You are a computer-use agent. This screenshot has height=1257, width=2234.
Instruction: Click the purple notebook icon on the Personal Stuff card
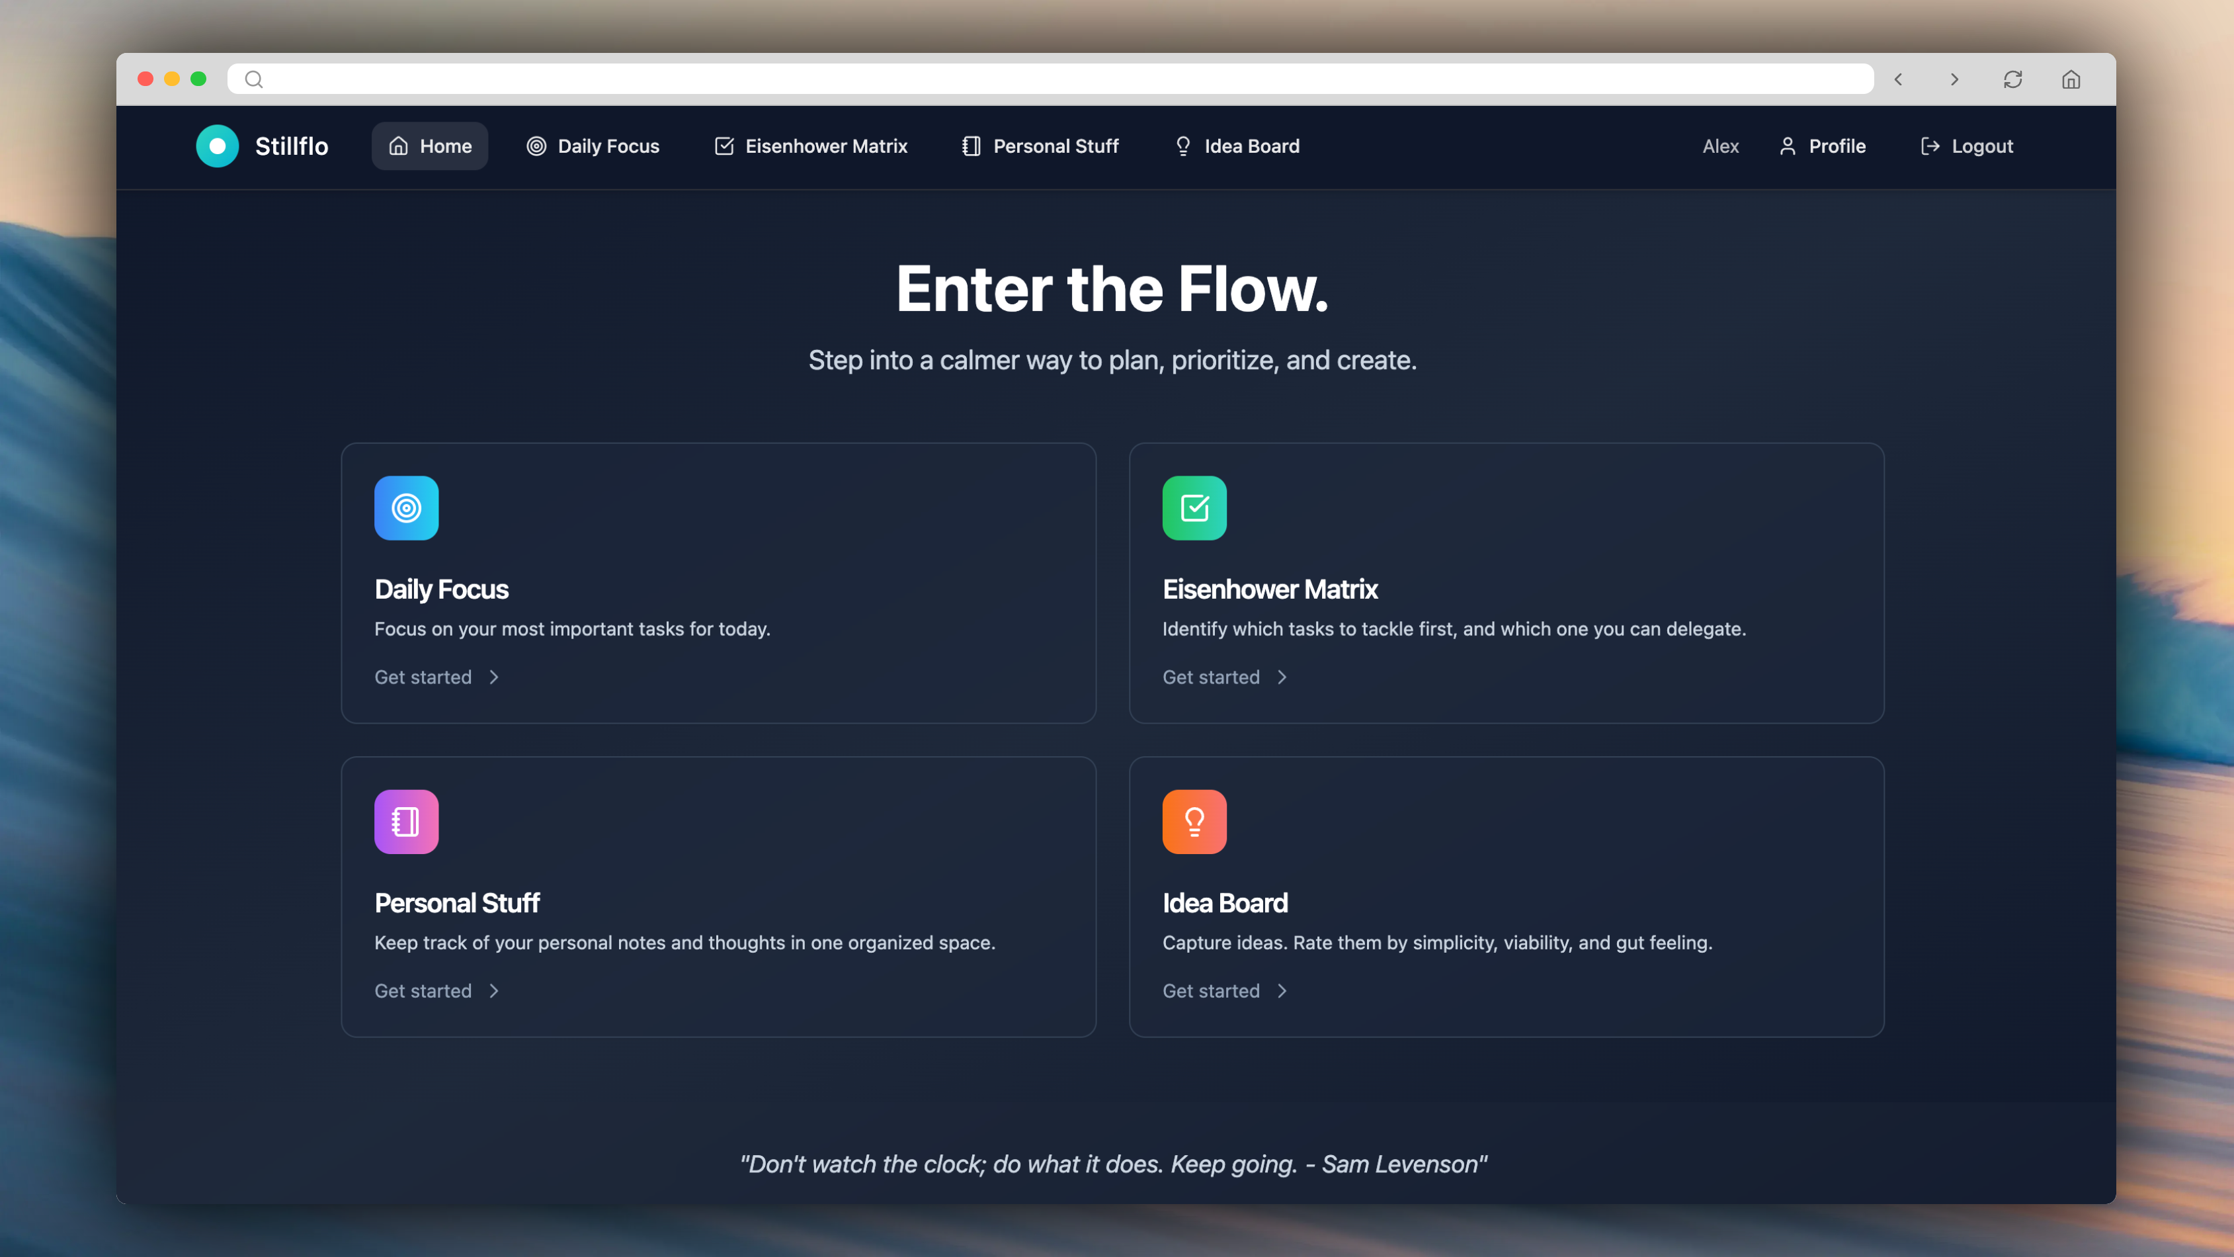(x=407, y=822)
